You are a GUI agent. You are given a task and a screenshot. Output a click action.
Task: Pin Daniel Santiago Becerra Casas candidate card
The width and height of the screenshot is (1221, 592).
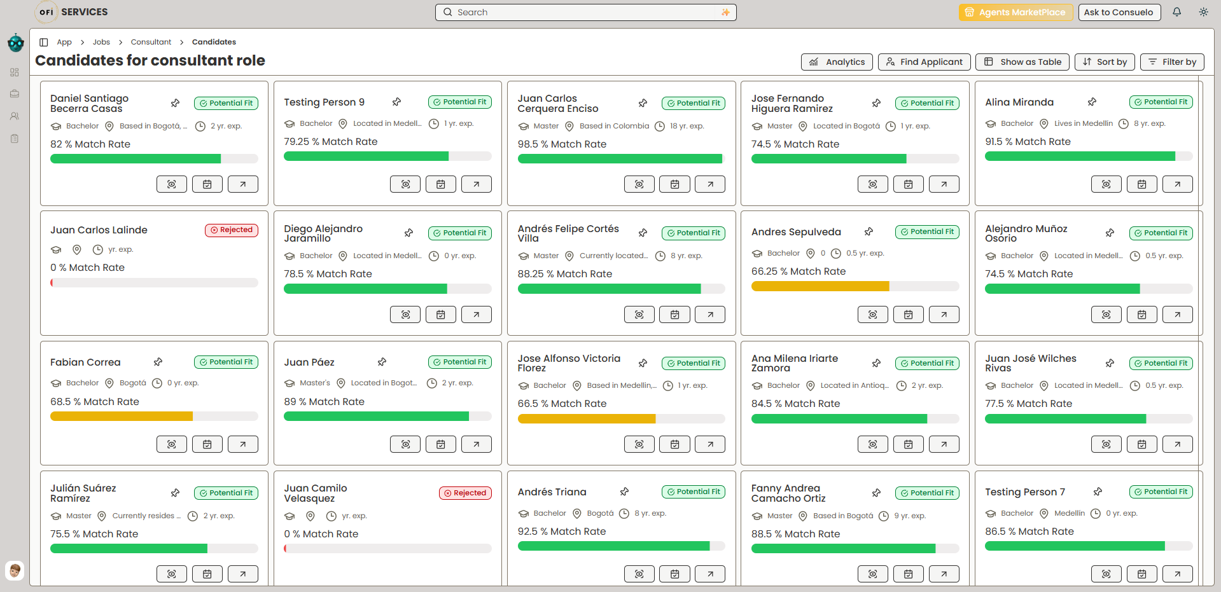175,103
